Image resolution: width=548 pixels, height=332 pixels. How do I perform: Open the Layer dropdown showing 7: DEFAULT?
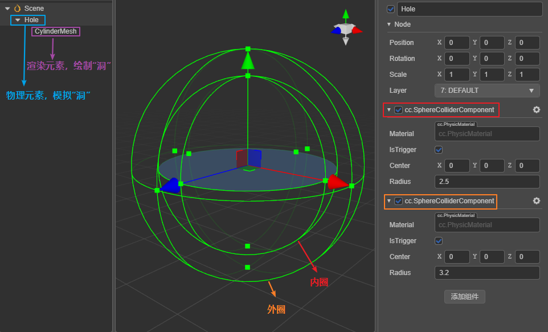(487, 91)
